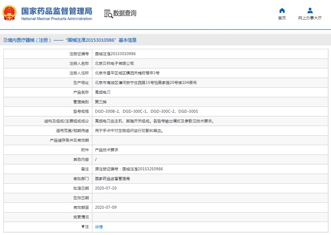The width and height of the screenshot is (331, 235).
Task: Open the 详情 details link
Action: coord(99,227)
